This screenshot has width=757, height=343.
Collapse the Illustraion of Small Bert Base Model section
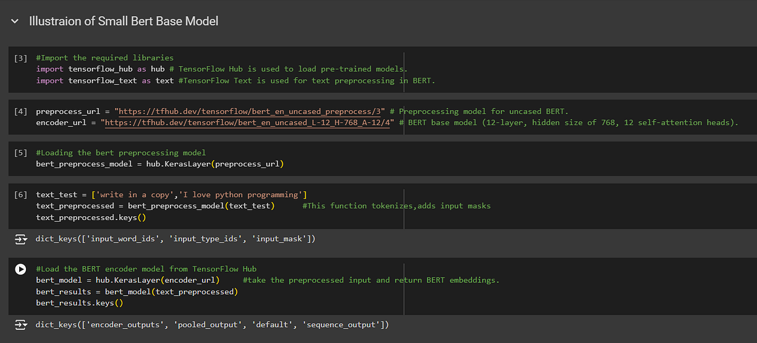pyautogui.click(x=14, y=22)
